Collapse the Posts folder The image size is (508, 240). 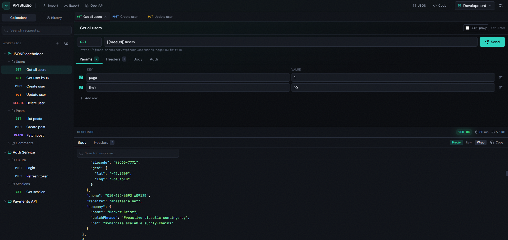(9, 111)
